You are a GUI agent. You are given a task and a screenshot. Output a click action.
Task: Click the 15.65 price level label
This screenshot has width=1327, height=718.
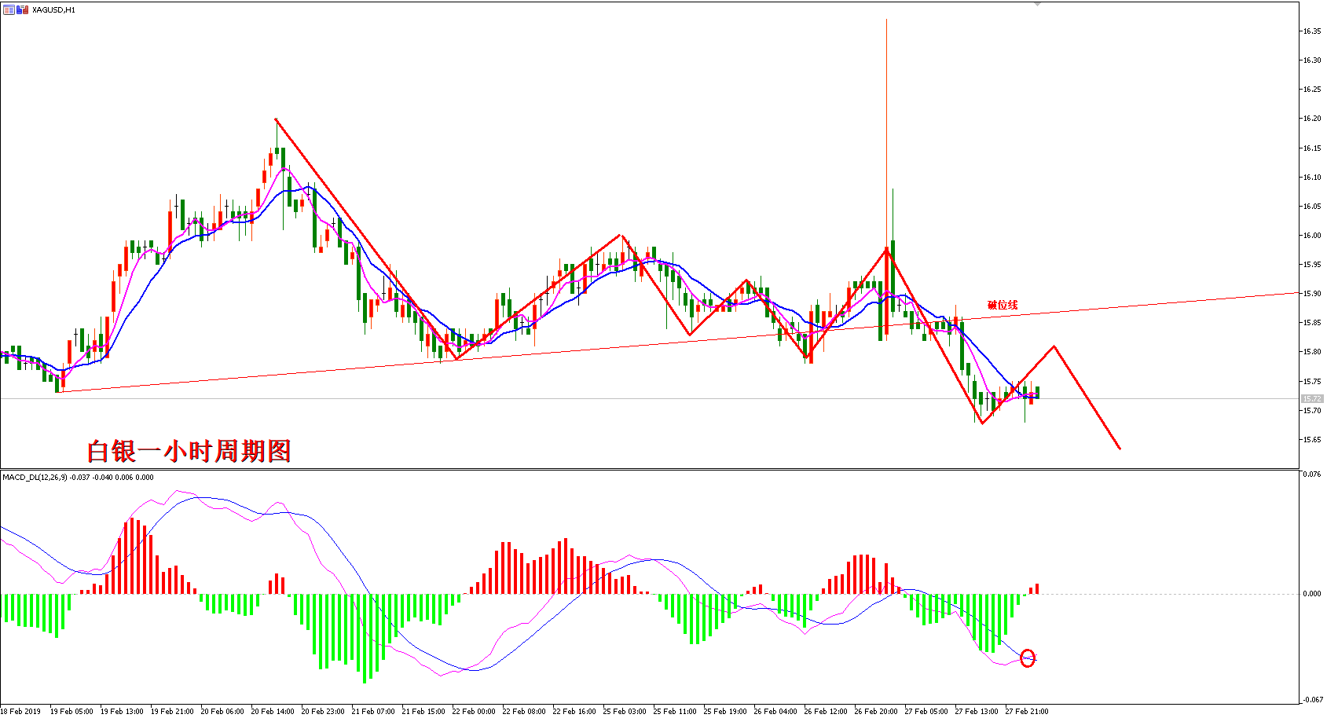(x=1312, y=440)
